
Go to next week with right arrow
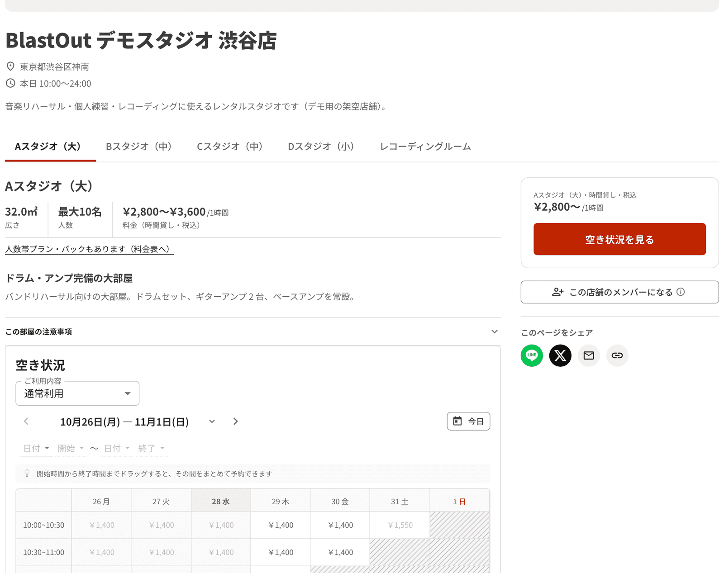(x=235, y=421)
